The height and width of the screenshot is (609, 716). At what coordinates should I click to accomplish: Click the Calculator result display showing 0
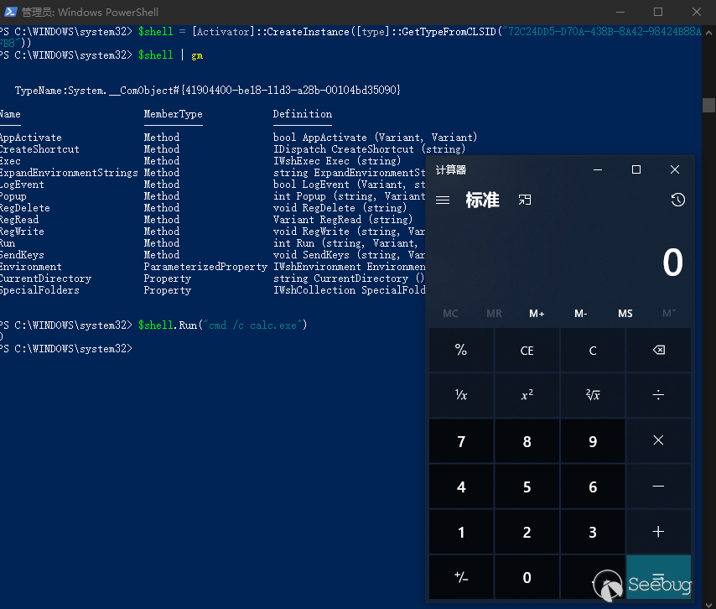tap(672, 263)
